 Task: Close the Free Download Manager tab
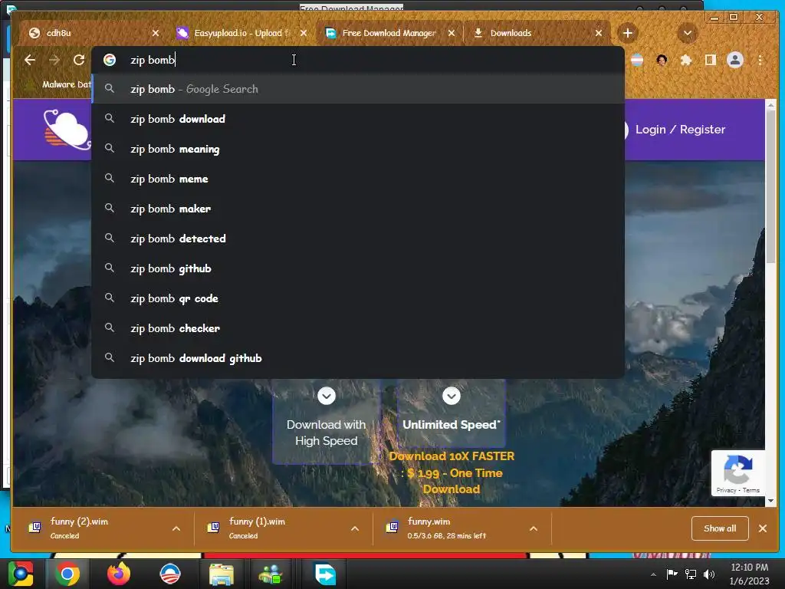[452, 33]
